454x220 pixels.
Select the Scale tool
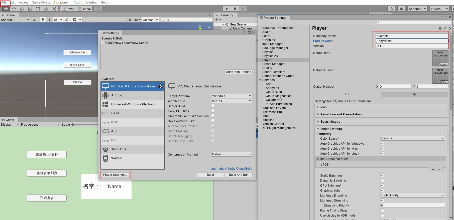click(30, 9)
